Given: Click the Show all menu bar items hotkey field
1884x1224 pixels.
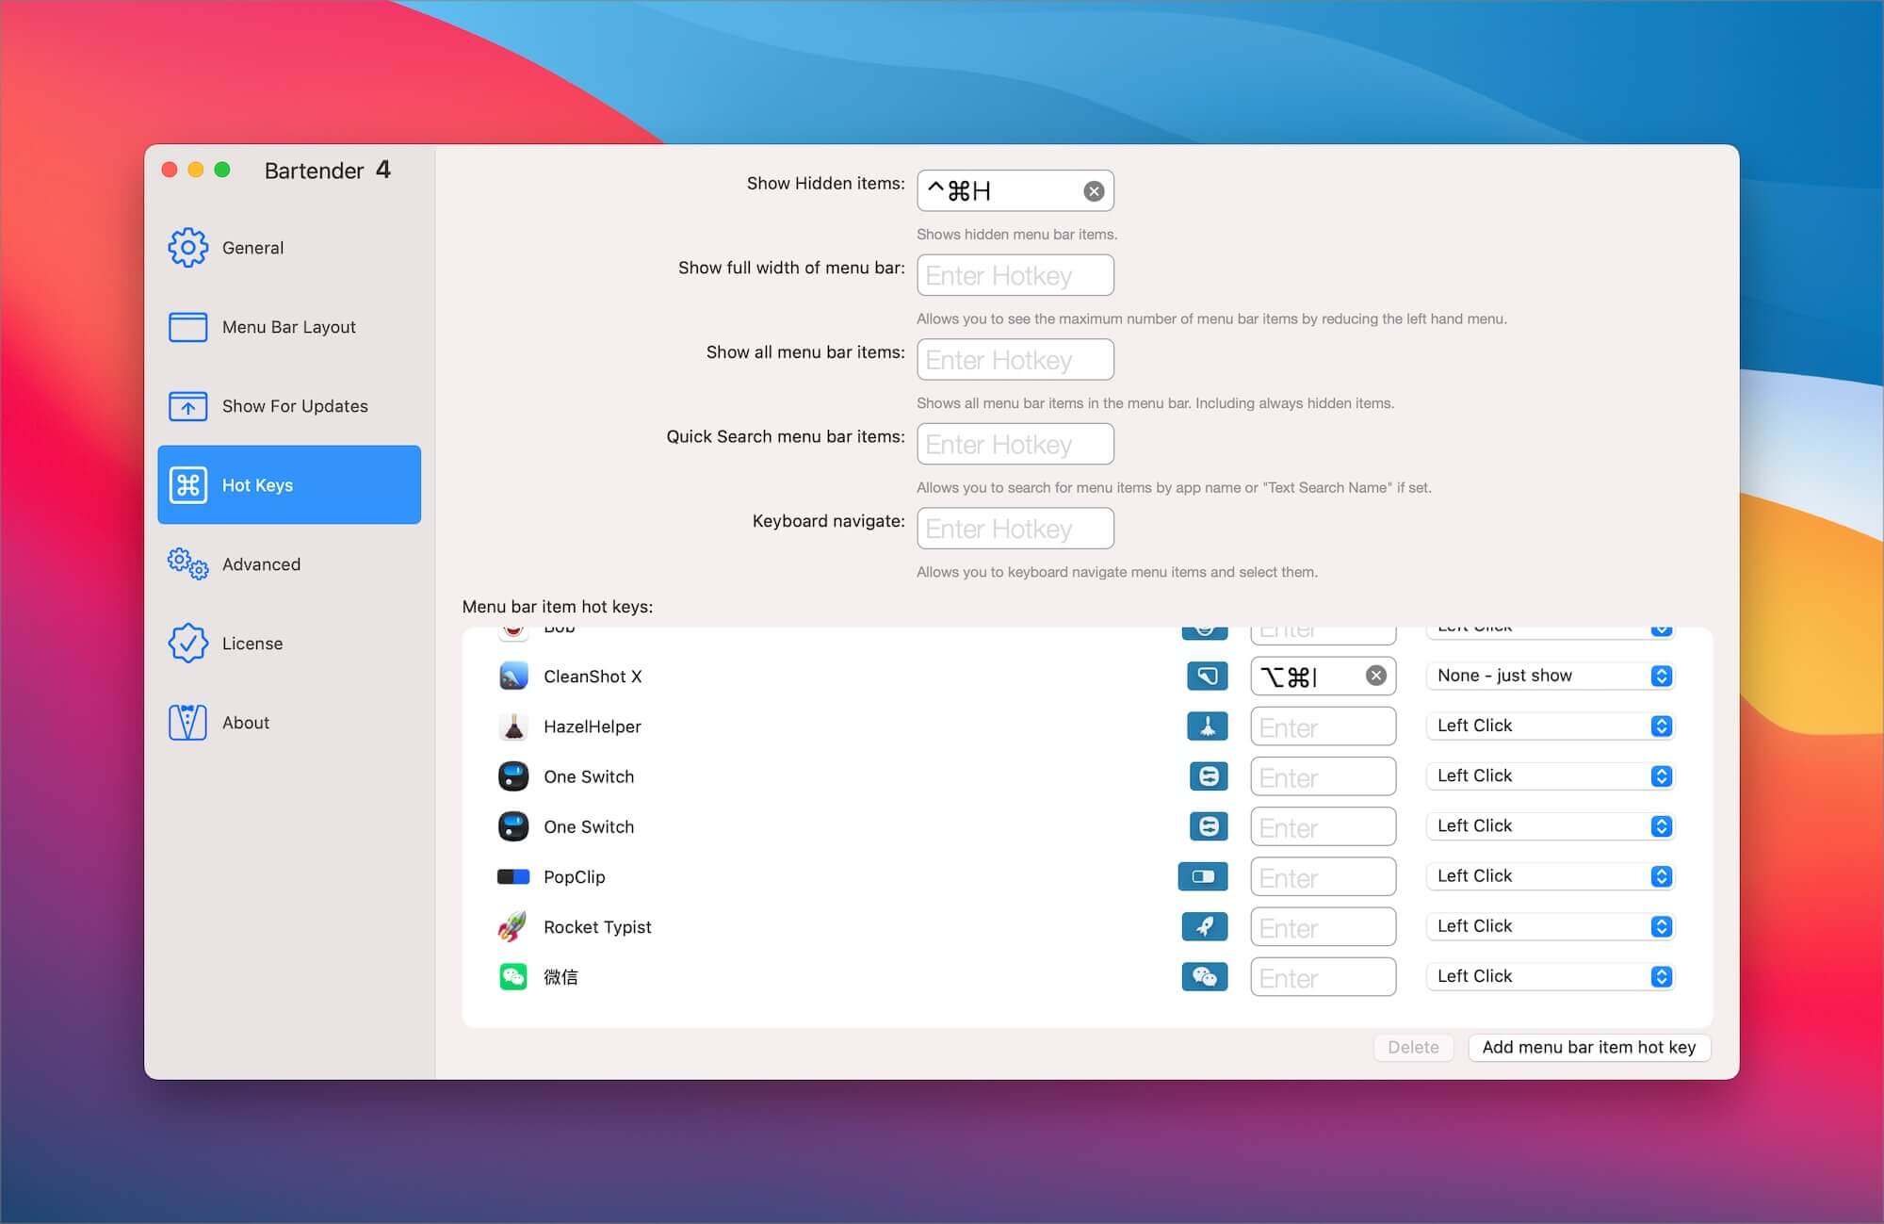Looking at the screenshot, I should (1015, 360).
